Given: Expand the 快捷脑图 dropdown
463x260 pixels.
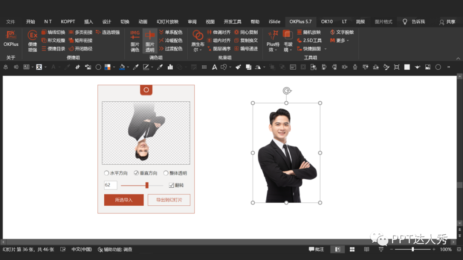Looking at the screenshot, I should (x=325, y=49).
